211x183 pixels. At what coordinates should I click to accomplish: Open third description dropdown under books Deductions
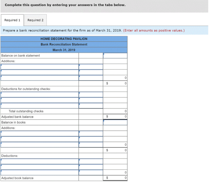click(x=40, y=173)
